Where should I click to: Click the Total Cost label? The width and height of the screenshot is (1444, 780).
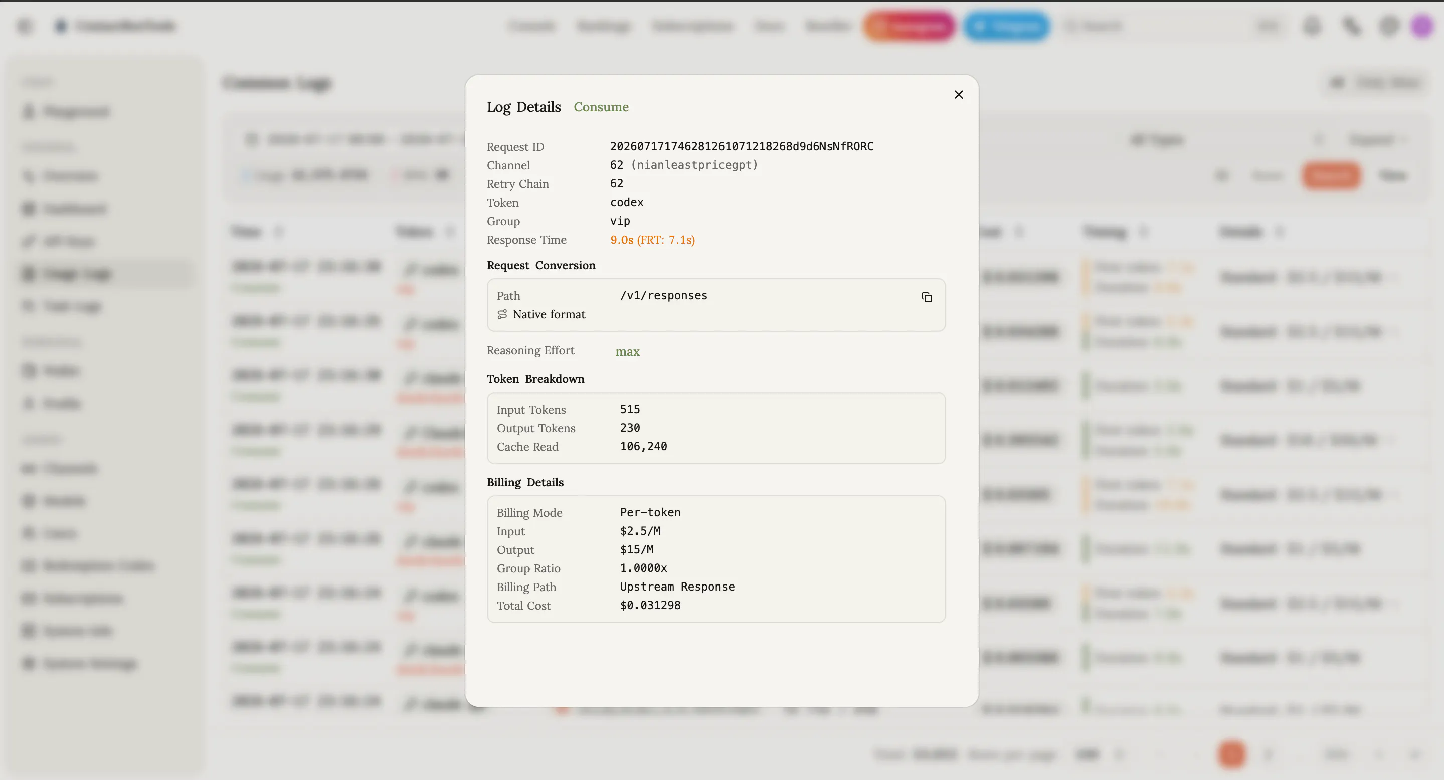(523, 605)
